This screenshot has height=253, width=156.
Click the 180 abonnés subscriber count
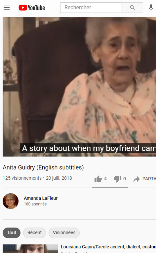[x=35, y=204]
